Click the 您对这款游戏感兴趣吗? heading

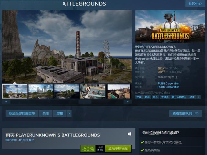(x=160, y=133)
